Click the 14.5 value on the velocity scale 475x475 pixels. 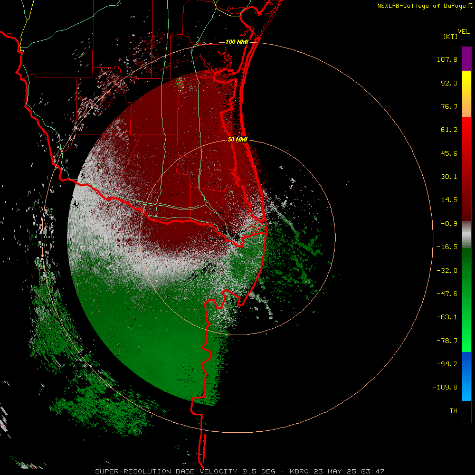449,200
